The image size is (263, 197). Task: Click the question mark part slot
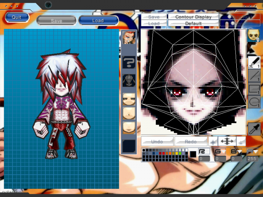[129, 62]
